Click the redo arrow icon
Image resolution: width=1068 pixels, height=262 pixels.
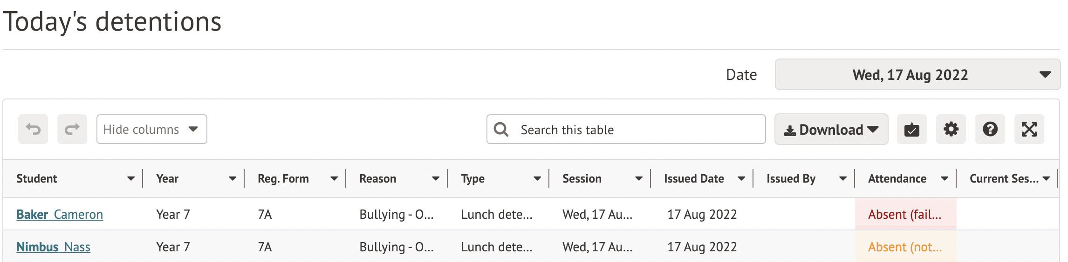72,129
